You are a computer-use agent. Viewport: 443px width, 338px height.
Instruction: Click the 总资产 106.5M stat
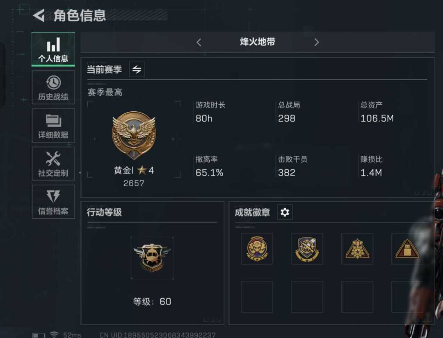tap(377, 112)
